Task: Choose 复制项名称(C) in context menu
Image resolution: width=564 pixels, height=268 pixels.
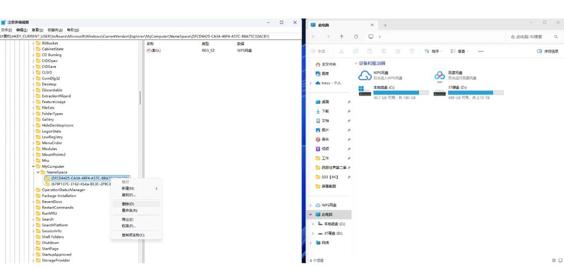Action: coord(136,235)
